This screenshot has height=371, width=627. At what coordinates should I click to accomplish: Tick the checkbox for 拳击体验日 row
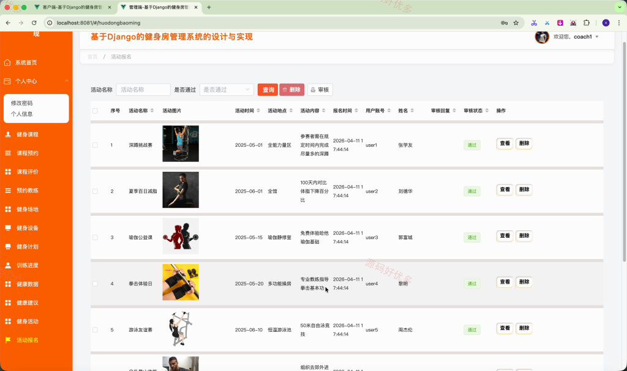tap(95, 284)
